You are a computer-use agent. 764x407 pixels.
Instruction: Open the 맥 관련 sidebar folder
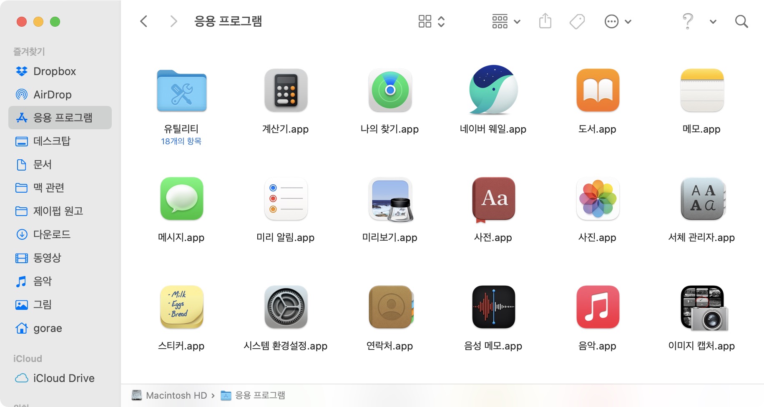point(60,188)
